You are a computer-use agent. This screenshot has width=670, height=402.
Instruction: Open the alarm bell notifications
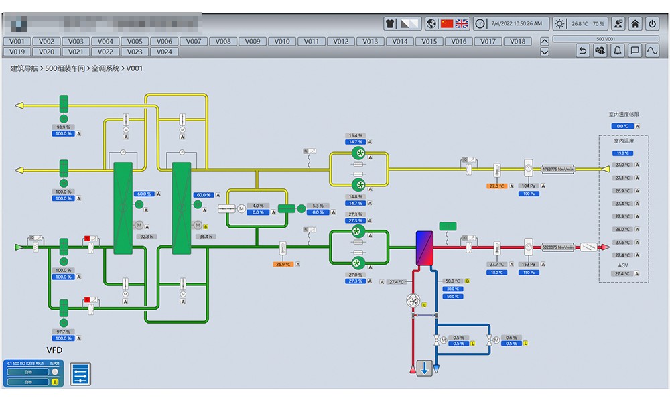point(618,51)
